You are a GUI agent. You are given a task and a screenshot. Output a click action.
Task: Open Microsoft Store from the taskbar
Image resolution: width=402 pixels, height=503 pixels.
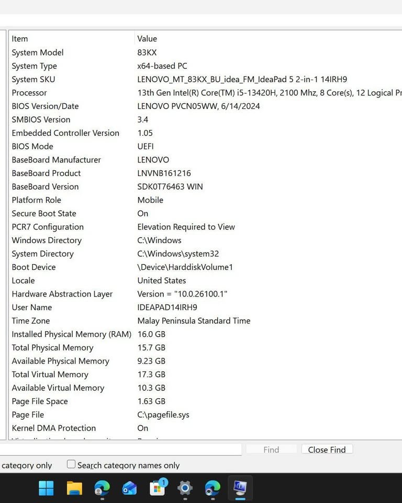(x=158, y=488)
